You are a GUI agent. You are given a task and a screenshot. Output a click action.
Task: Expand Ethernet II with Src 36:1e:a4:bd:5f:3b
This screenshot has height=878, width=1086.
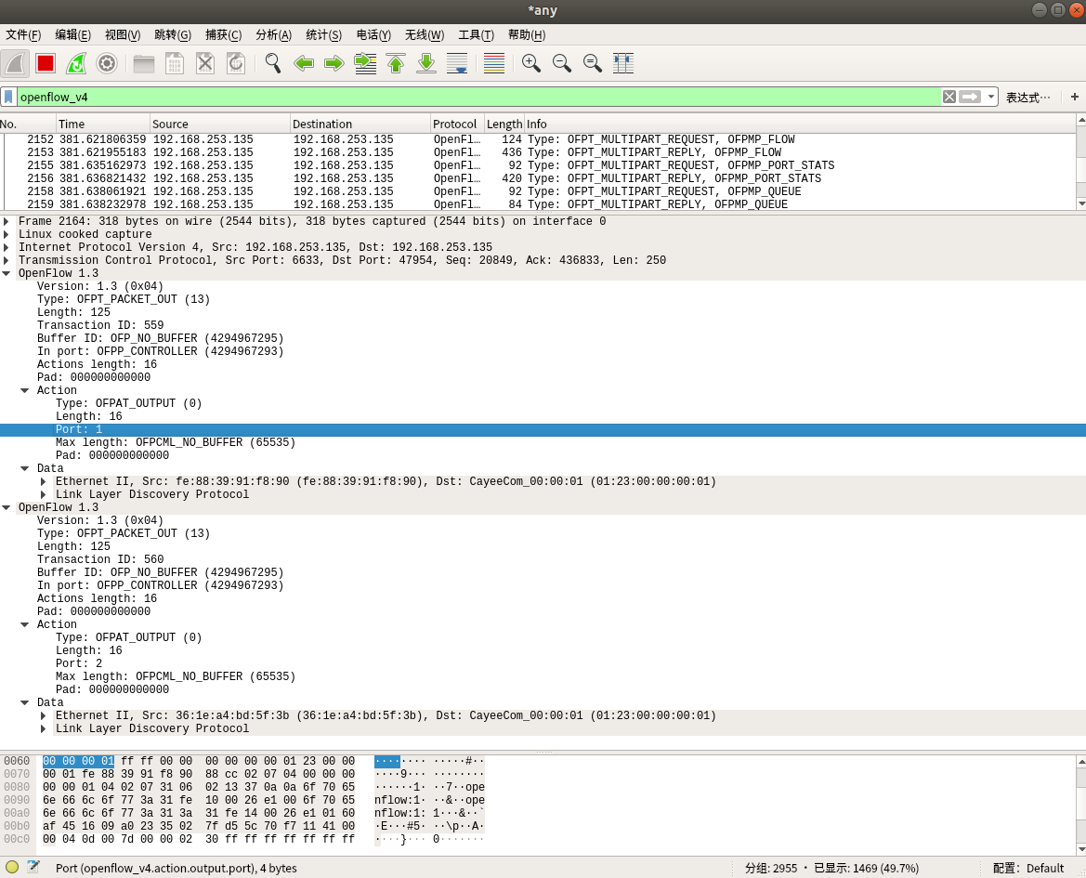coord(44,716)
